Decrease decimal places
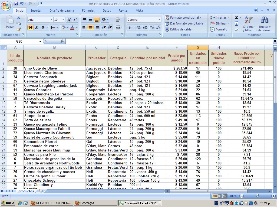This screenshot has width=277, height=207. click(x=158, y=27)
